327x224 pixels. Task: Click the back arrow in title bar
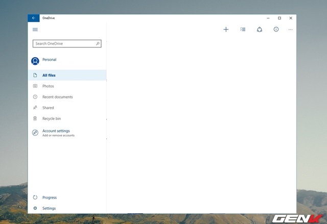coord(34,18)
